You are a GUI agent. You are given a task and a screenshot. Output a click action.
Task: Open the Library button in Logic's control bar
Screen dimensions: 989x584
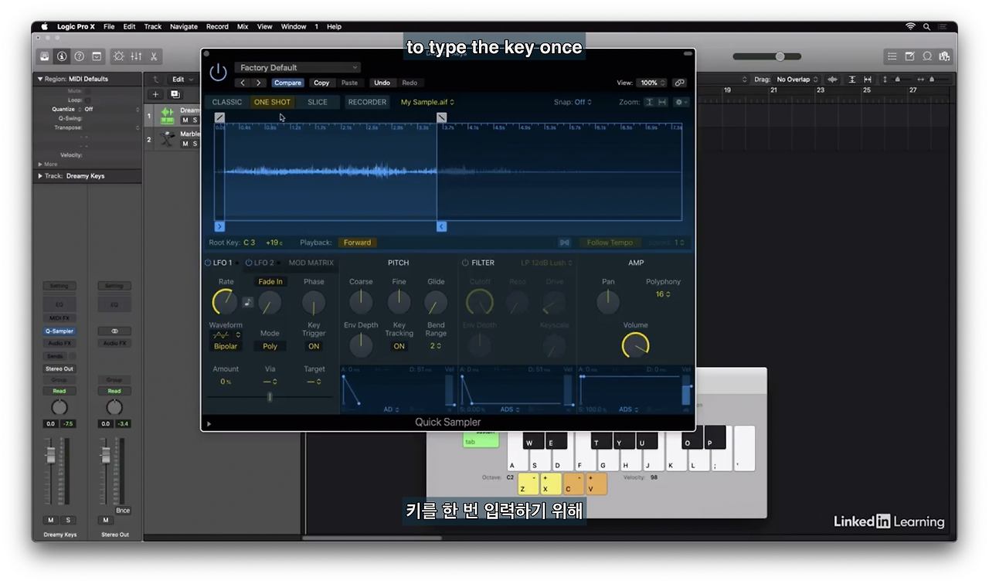45,56
